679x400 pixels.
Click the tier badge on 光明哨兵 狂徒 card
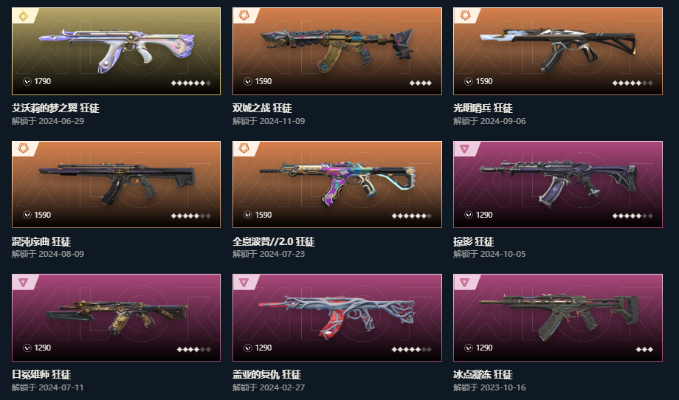[465, 16]
